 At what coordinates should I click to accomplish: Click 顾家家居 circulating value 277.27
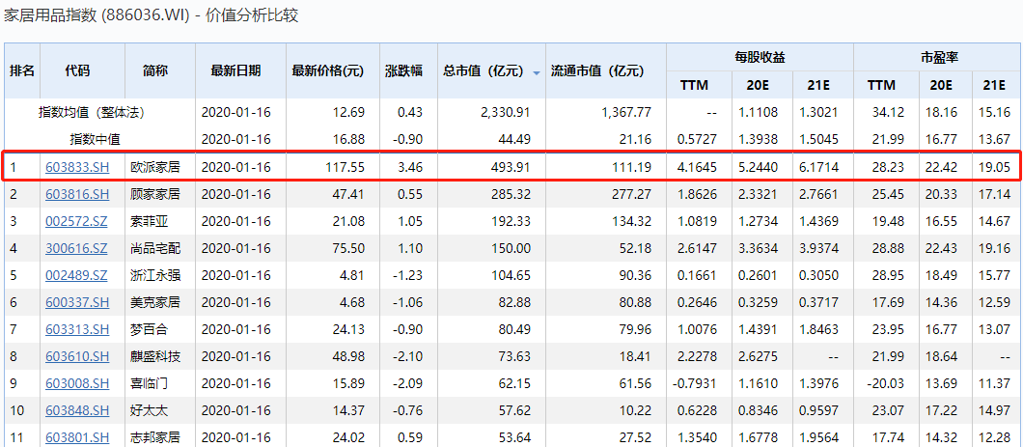(631, 194)
